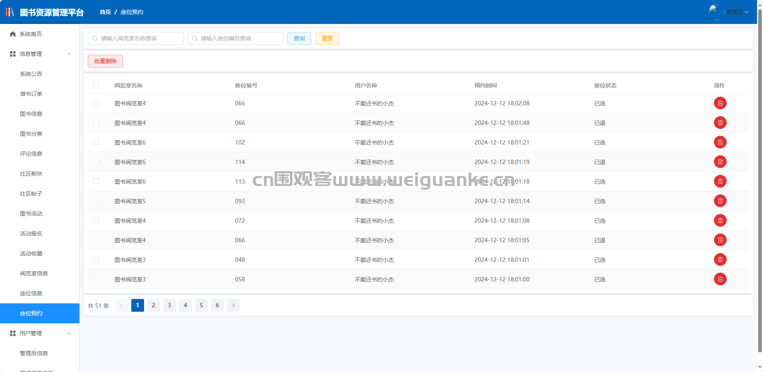This screenshot has width=763, height=372.
Task: Check the seat 114 row checkbox
Action: coord(96,162)
